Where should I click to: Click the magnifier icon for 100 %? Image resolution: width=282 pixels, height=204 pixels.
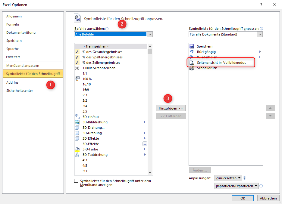(77, 79)
